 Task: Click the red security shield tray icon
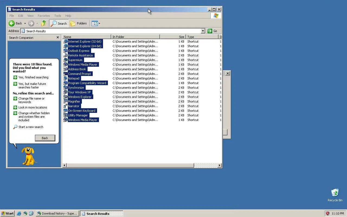pyautogui.click(x=327, y=213)
